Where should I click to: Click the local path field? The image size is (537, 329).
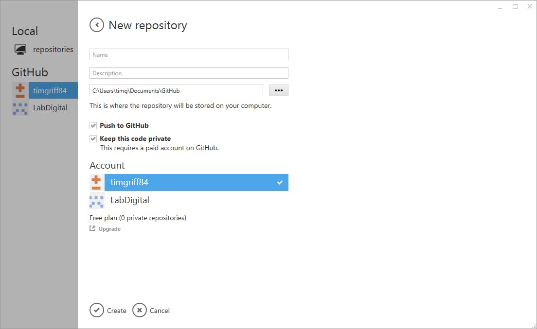[176, 90]
